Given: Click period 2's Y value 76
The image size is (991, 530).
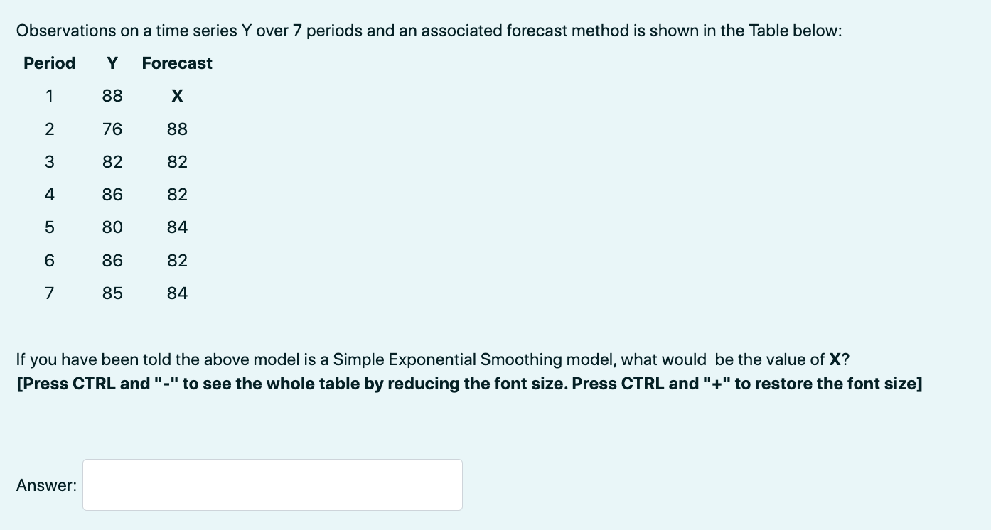Looking at the screenshot, I should tap(112, 129).
